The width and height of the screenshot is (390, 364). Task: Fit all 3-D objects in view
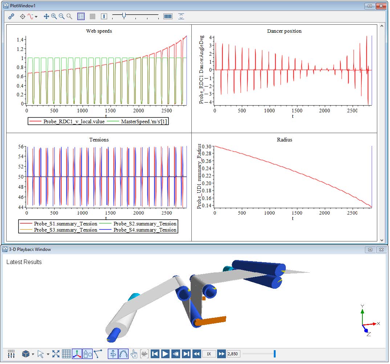[x=56, y=354]
